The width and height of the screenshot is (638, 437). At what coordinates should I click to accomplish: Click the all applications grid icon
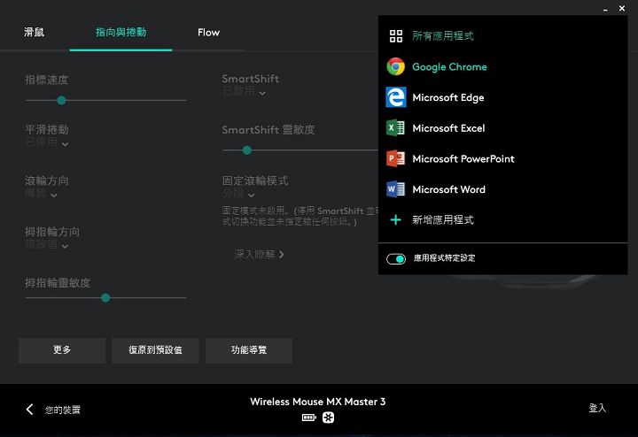396,36
